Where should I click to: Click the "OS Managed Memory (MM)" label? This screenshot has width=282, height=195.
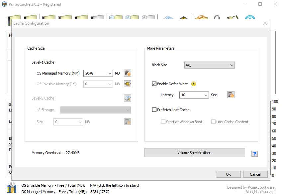(58, 73)
